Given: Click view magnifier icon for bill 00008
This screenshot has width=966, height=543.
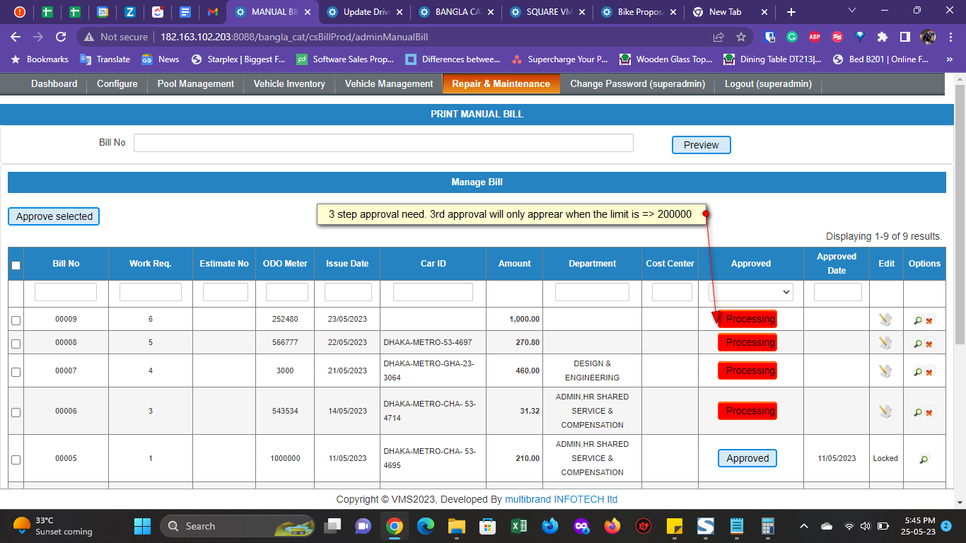Looking at the screenshot, I should coord(918,344).
